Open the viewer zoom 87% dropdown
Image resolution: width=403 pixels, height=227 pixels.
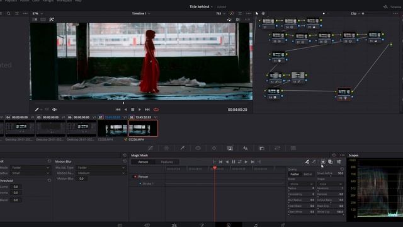pyautogui.click(x=37, y=13)
